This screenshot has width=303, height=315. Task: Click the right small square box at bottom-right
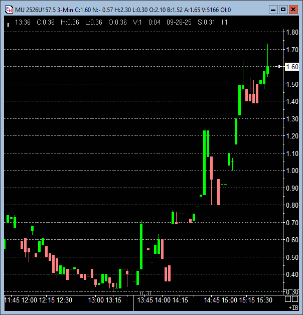(x=295, y=299)
